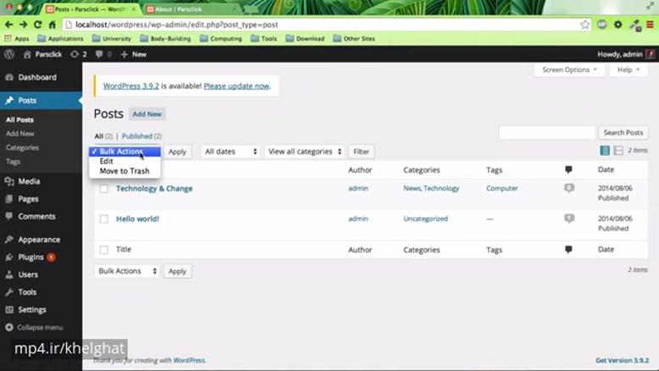The width and height of the screenshot is (659, 371).
Task: Click the top Apply button
Action: (177, 152)
